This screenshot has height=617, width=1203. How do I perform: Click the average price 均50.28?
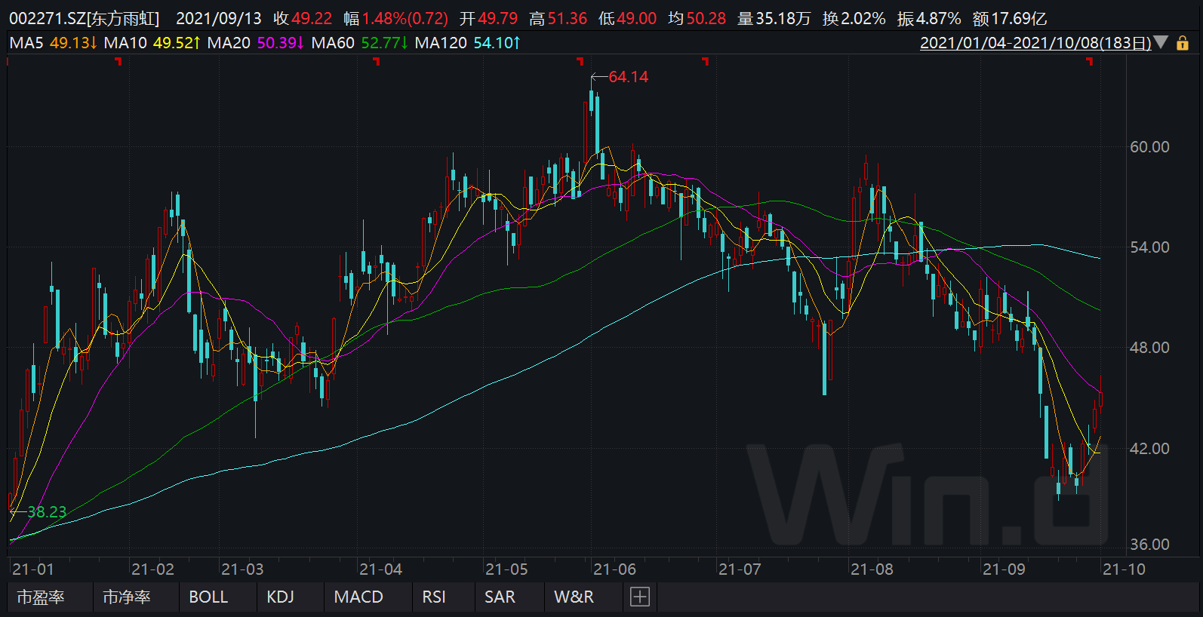697,18
